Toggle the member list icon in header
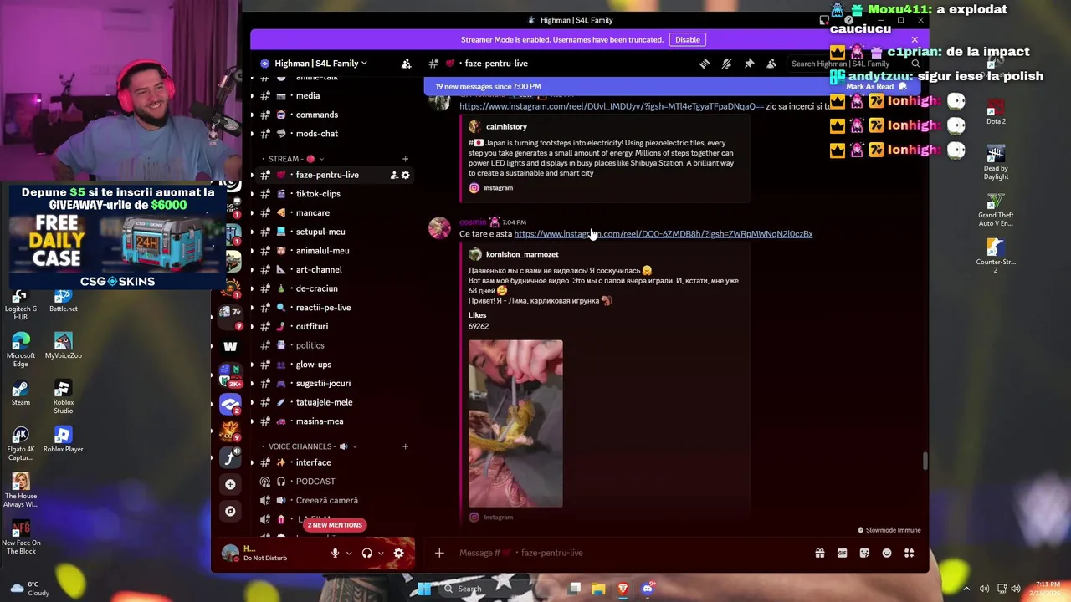Image resolution: width=1071 pixels, height=602 pixels. coord(771,64)
